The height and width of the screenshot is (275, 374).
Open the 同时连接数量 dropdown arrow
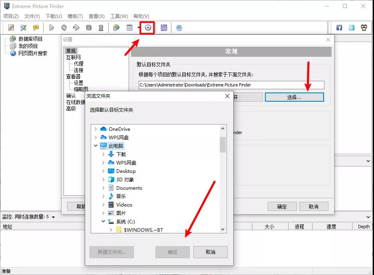[54, 217]
